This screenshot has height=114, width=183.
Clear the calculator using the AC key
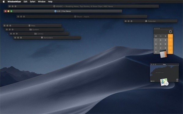coord(156,36)
